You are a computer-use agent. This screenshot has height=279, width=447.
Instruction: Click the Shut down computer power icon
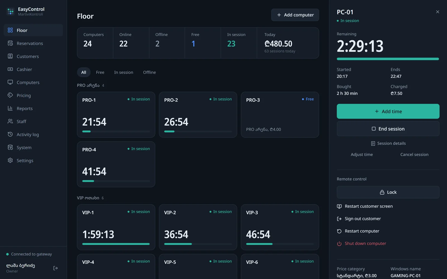pyautogui.click(x=339, y=244)
